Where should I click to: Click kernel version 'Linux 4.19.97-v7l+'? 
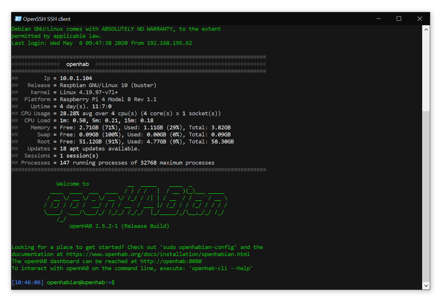[89, 92]
